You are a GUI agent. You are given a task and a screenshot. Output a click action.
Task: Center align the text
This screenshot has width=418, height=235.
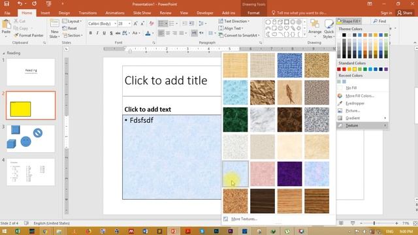[168, 33]
